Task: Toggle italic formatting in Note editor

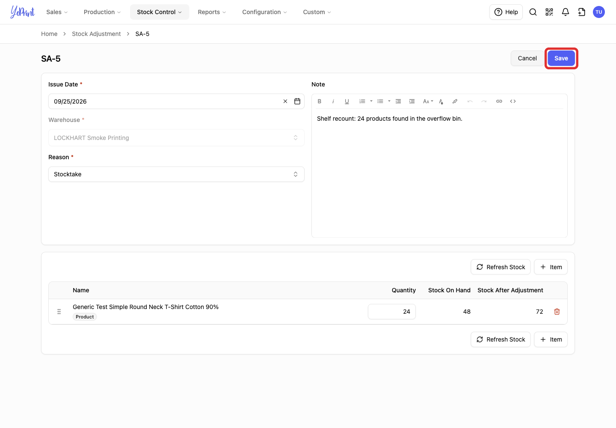Action: tap(333, 101)
